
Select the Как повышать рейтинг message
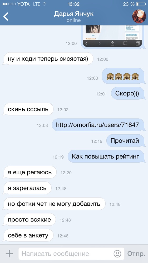[x=106, y=156]
